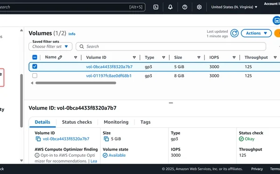Image resolution: width=280 pixels, height=174 pixels.
Task: Uncheck the vol-0bca4433f8320a7b7 row checkbox
Action: point(35,67)
